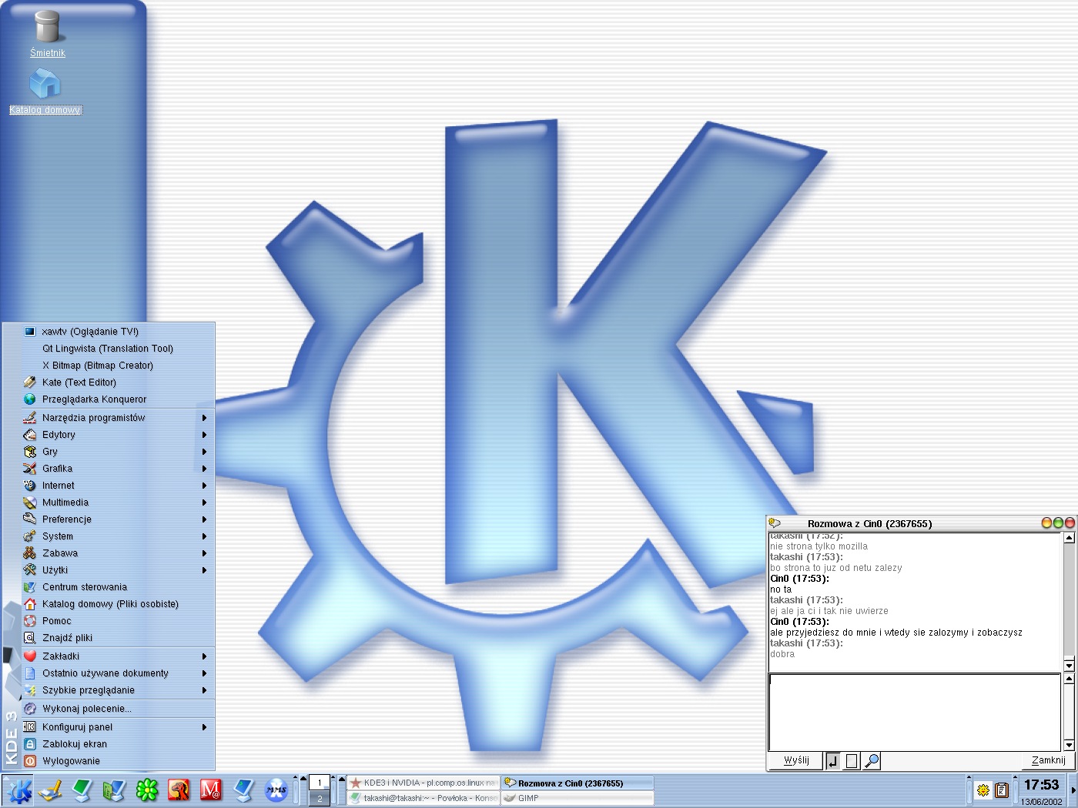The width and height of the screenshot is (1078, 808).
Task: Open the takashi@takashi Konsole taskbar entry
Action: tap(423, 798)
